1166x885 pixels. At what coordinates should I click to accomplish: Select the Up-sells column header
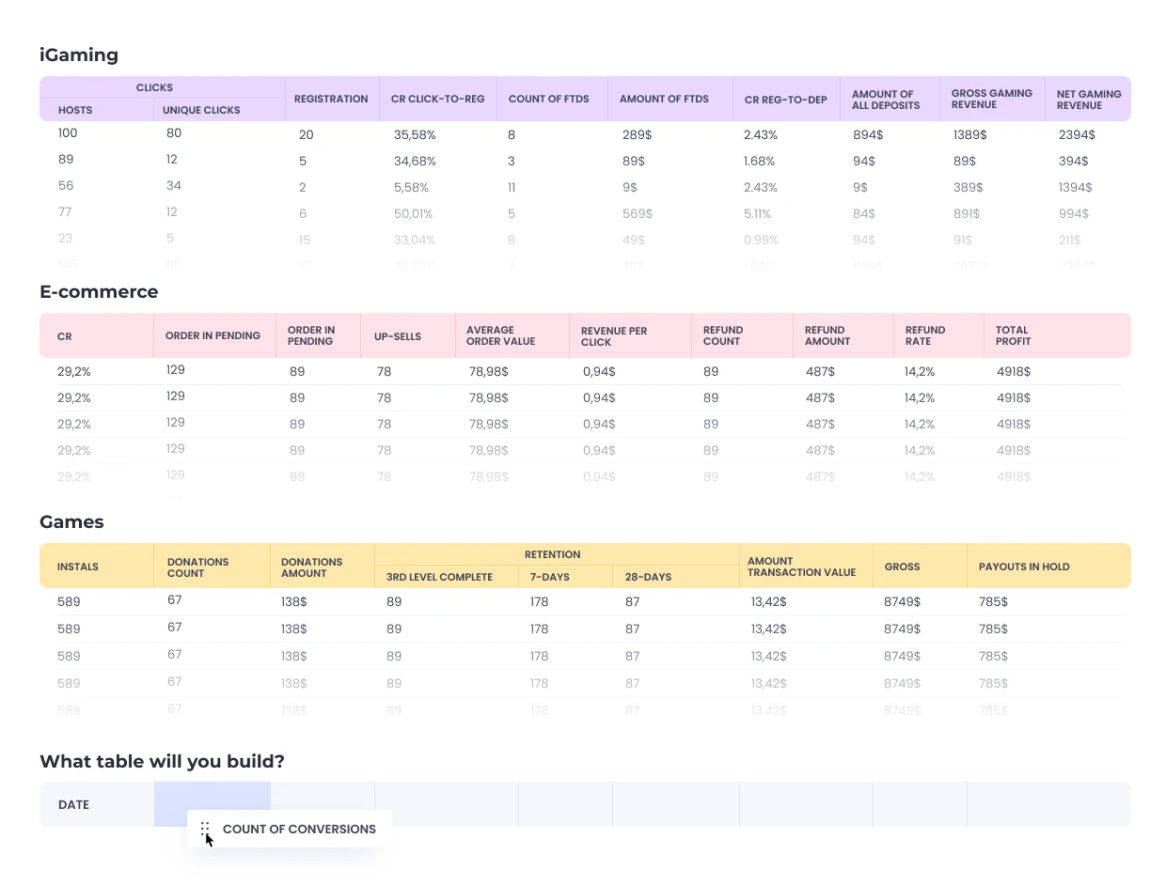click(x=398, y=335)
